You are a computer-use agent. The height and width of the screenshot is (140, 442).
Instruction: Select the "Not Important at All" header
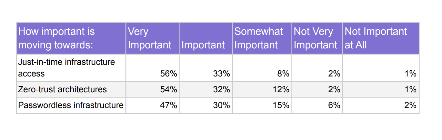pyautogui.click(x=381, y=38)
